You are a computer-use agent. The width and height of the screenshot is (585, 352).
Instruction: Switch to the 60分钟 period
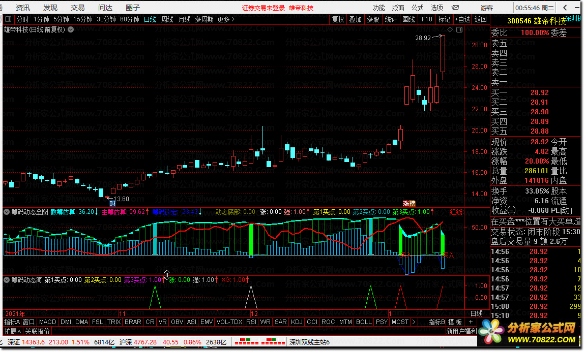coord(129,19)
